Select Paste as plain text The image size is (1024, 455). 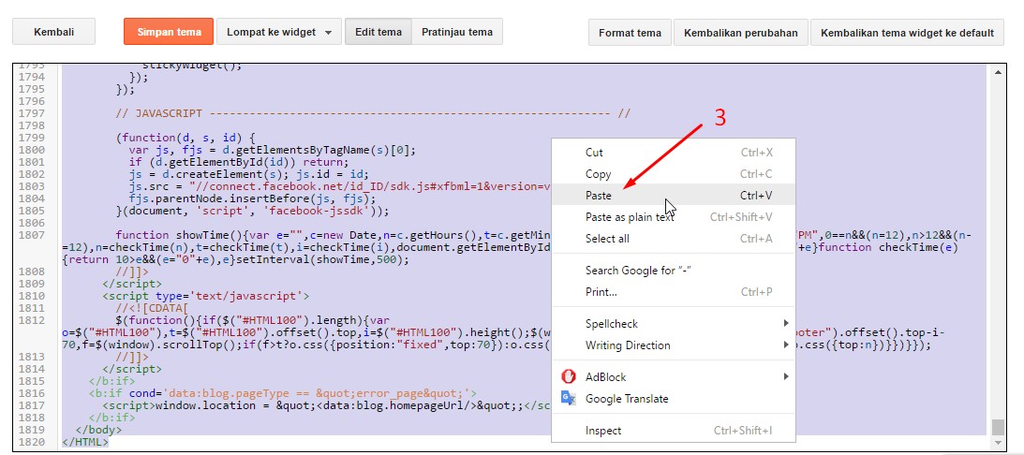coord(674,216)
